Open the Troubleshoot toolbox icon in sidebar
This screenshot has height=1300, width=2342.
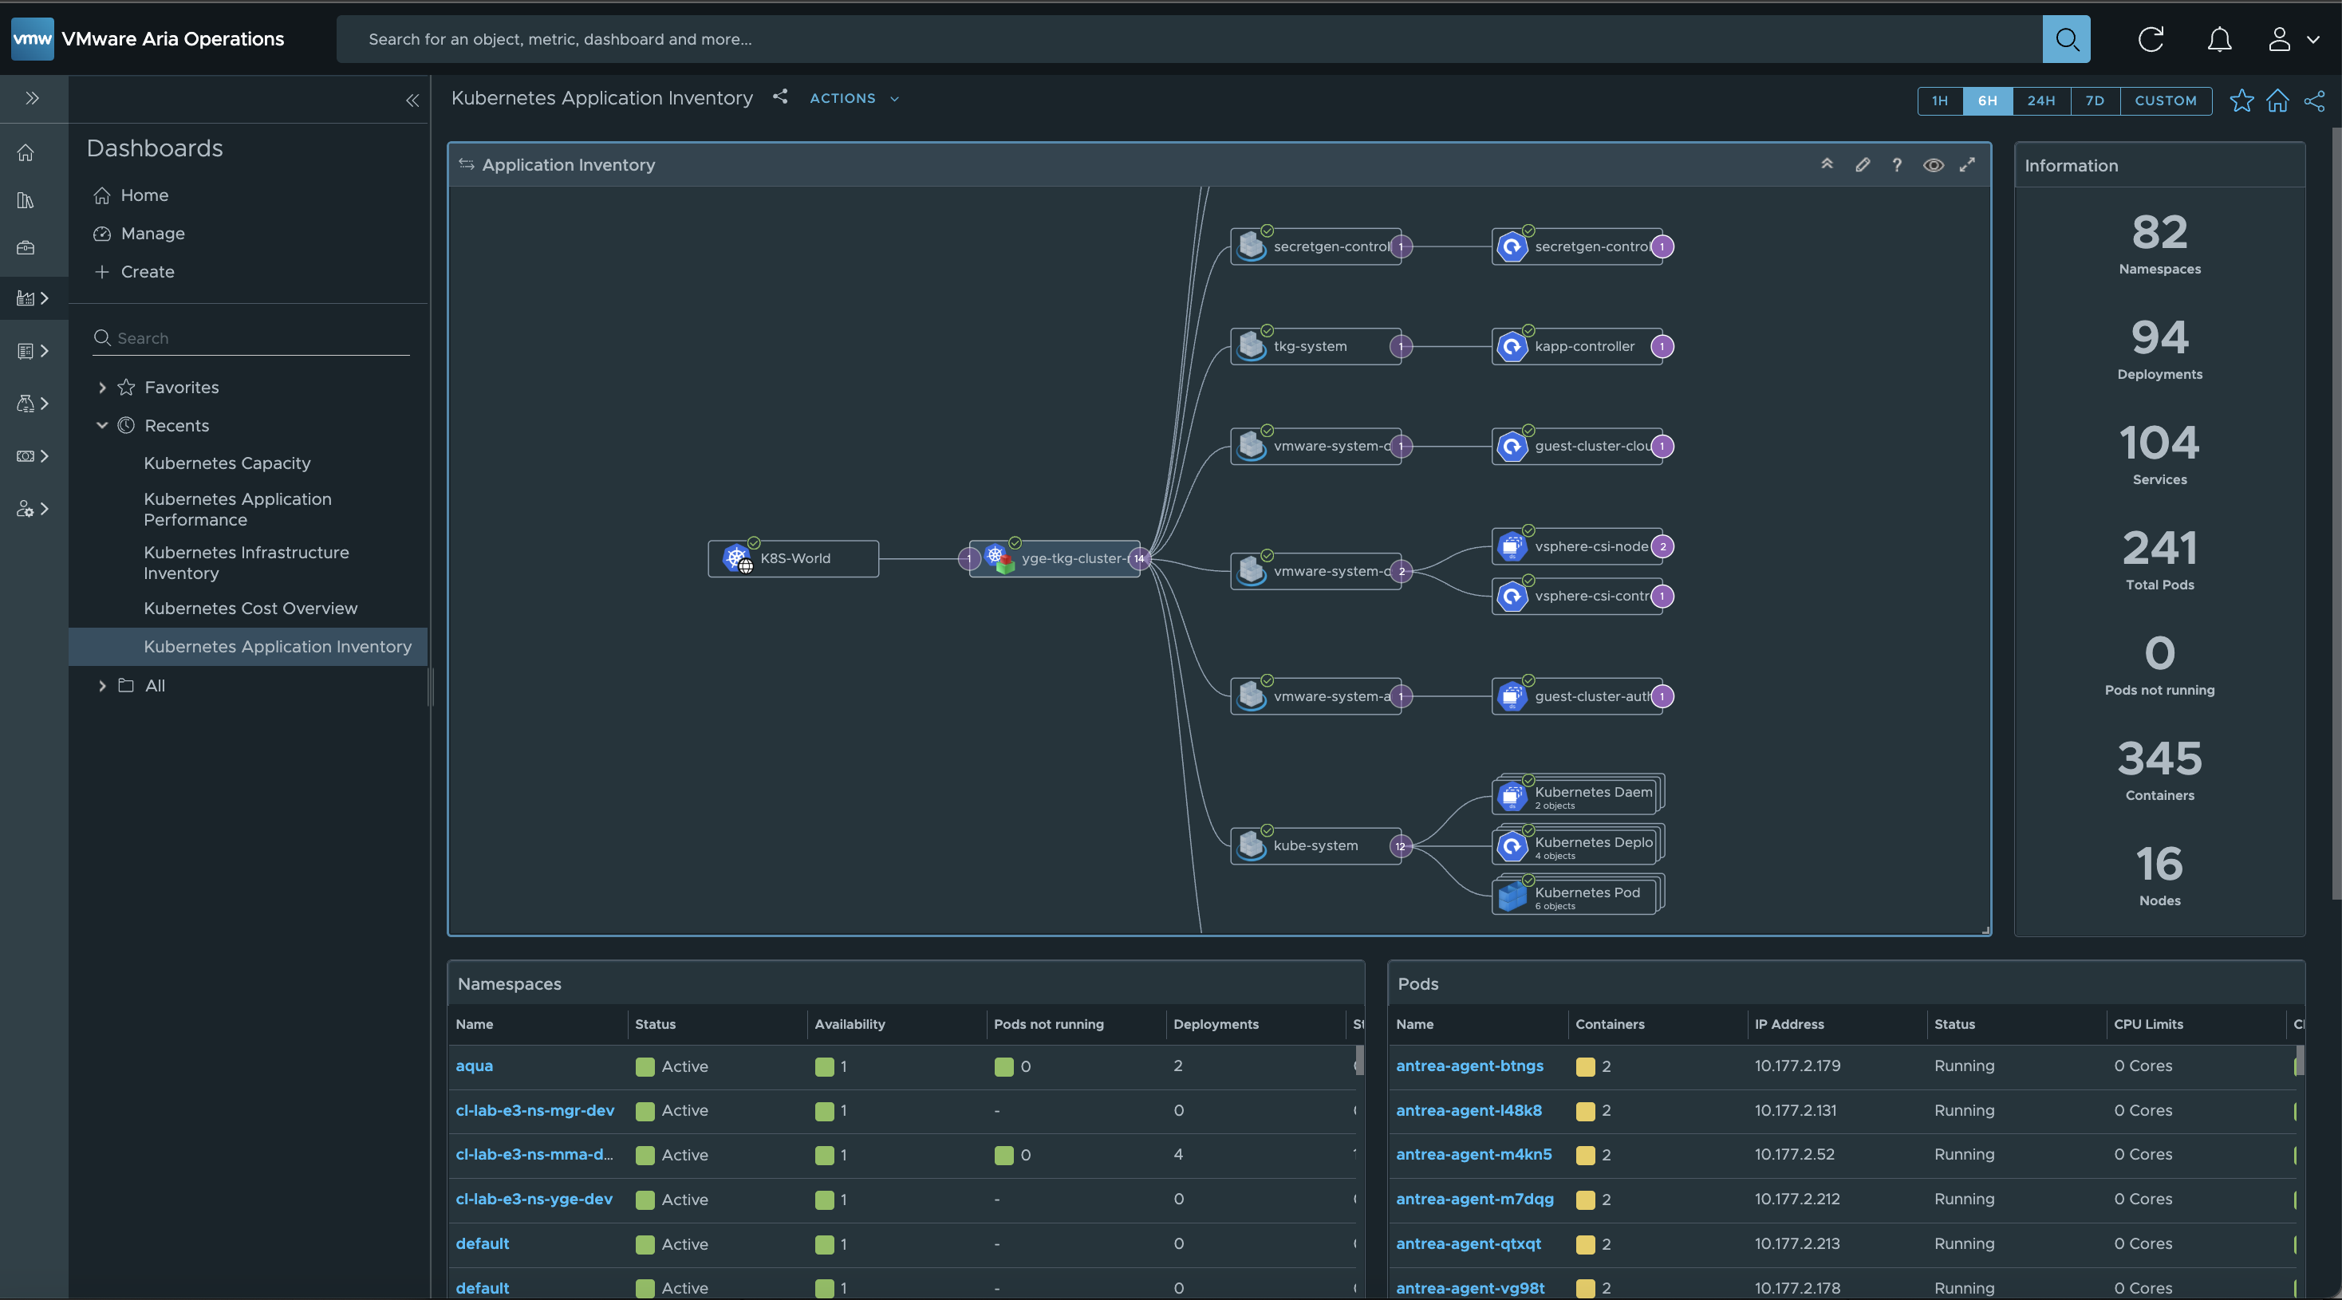pos(26,247)
